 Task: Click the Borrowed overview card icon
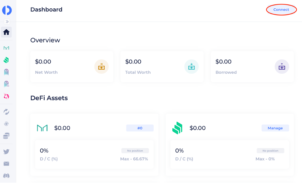pyautogui.click(x=282, y=67)
